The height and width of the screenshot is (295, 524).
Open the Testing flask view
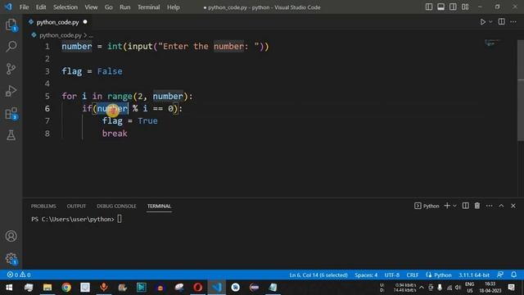11,135
